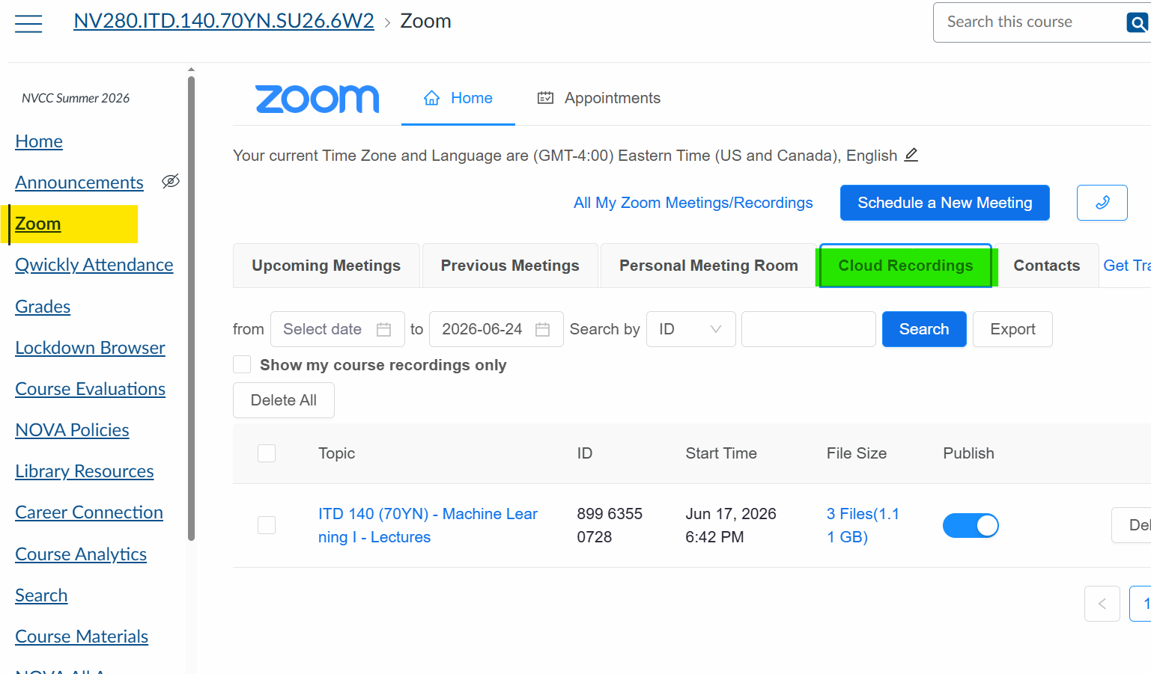The height and width of the screenshot is (674, 1151).
Task: Click the Zoom logo
Action: 318,99
